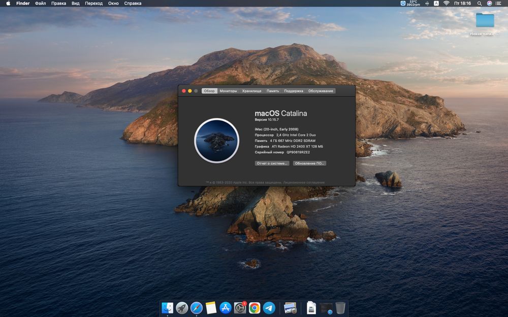Click the 2,4 GHz Intel Core 2 Duo value
Image resolution: width=508 pixels, height=317 pixels.
[x=296, y=135]
